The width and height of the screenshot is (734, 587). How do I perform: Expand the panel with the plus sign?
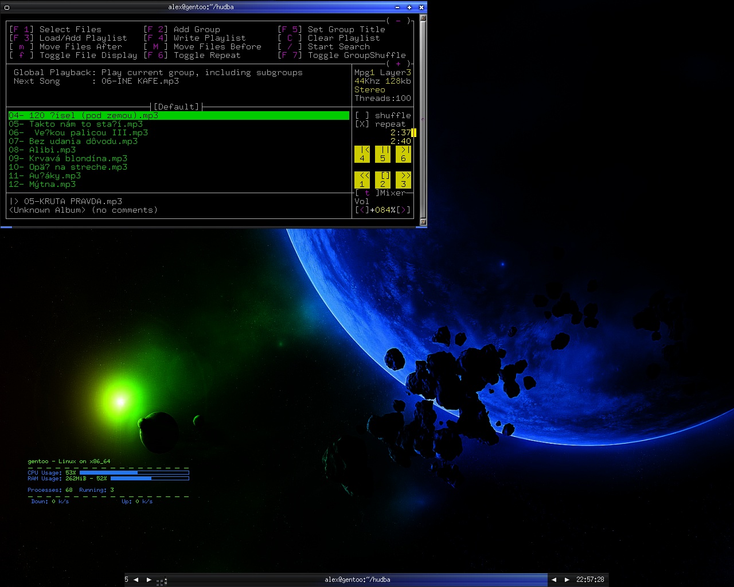[398, 64]
